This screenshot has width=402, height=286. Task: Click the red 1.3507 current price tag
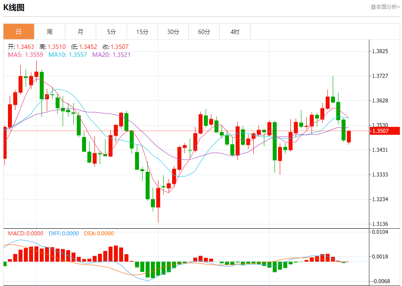380,131
